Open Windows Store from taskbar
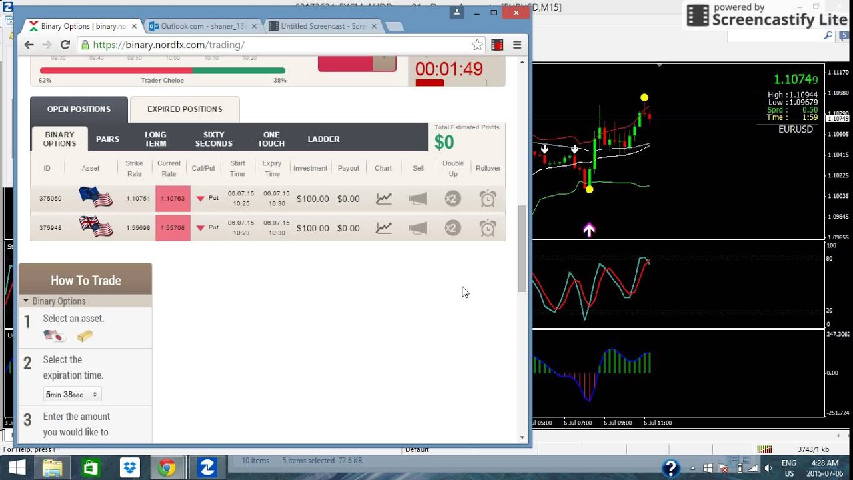The width and height of the screenshot is (853, 480). click(x=90, y=467)
